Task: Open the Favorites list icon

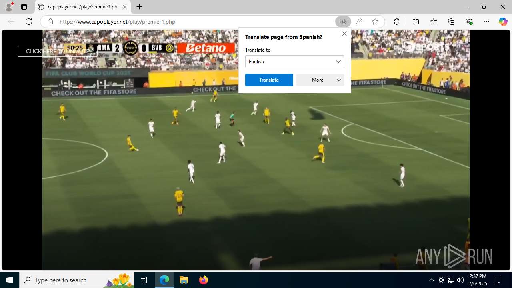Action: pyautogui.click(x=434, y=22)
